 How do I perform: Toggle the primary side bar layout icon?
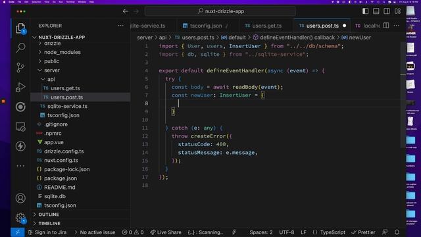click(x=366, y=11)
